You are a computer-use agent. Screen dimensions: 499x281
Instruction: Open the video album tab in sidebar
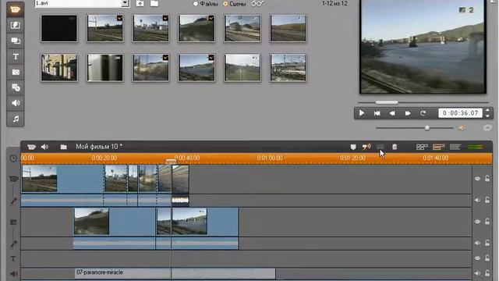pyautogui.click(x=16, y=9)
